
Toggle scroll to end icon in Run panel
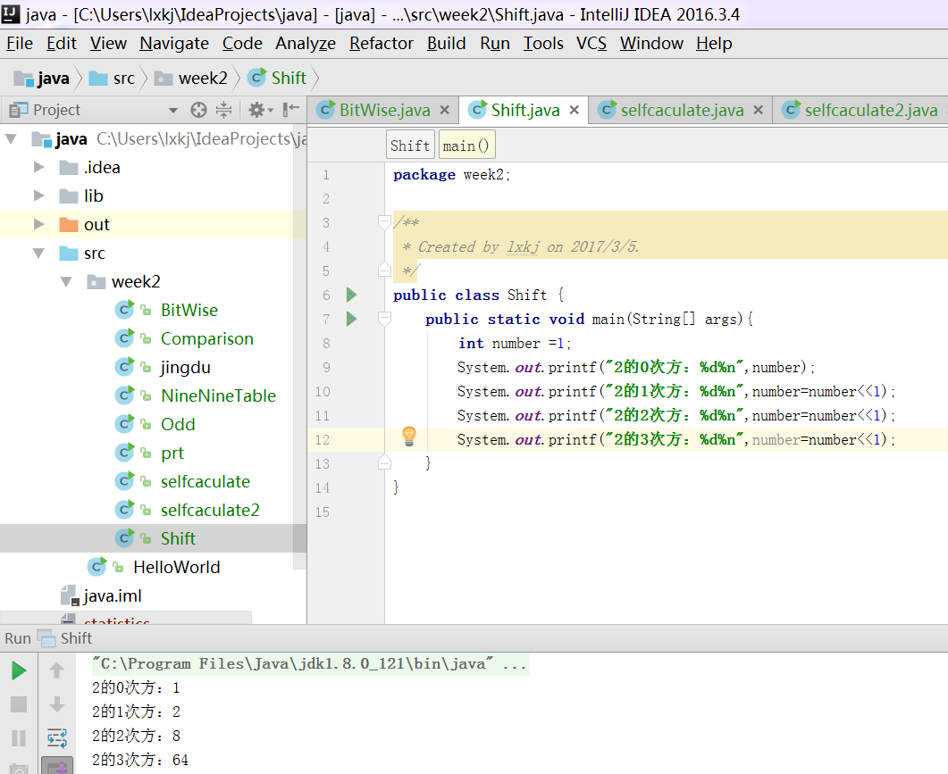pos(57,766)
